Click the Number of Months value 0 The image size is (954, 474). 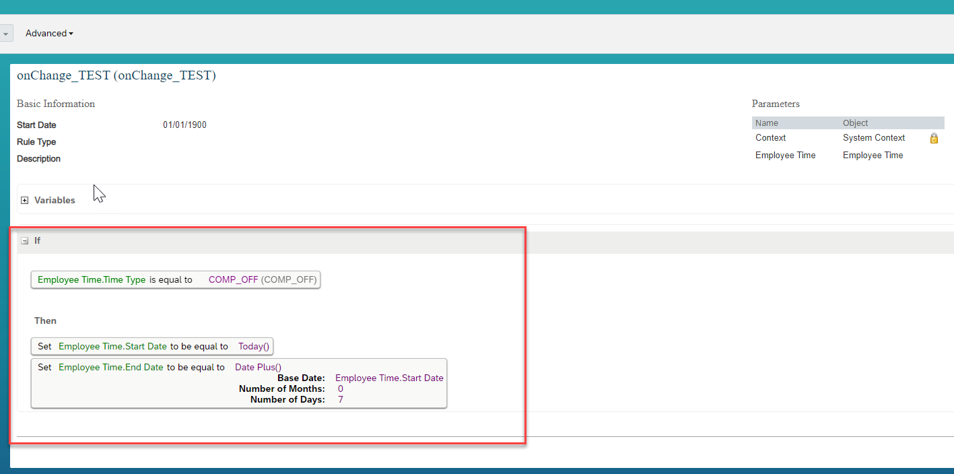341,388
